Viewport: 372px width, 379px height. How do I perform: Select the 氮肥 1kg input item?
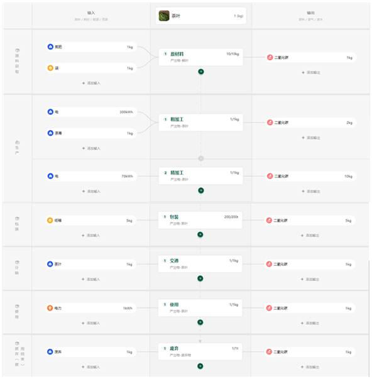91,47
